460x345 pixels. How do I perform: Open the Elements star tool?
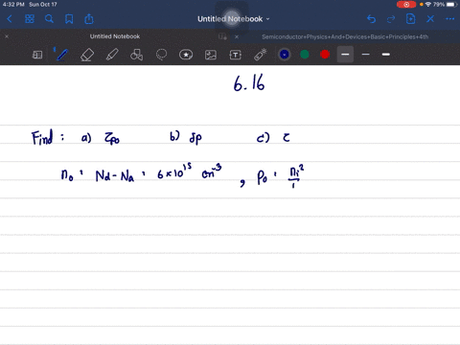coord(186,55)
